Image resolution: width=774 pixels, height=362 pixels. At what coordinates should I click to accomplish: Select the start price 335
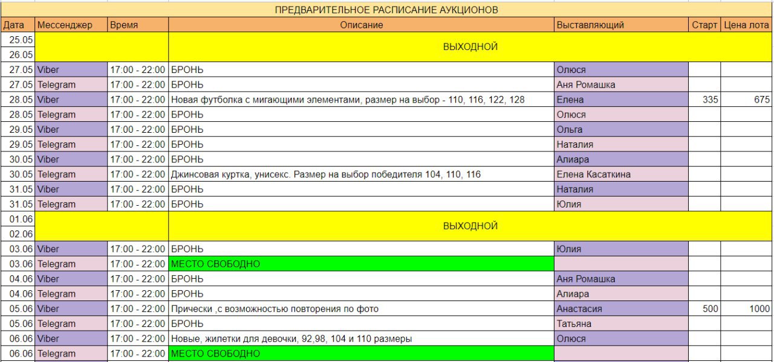pos(705,100)
